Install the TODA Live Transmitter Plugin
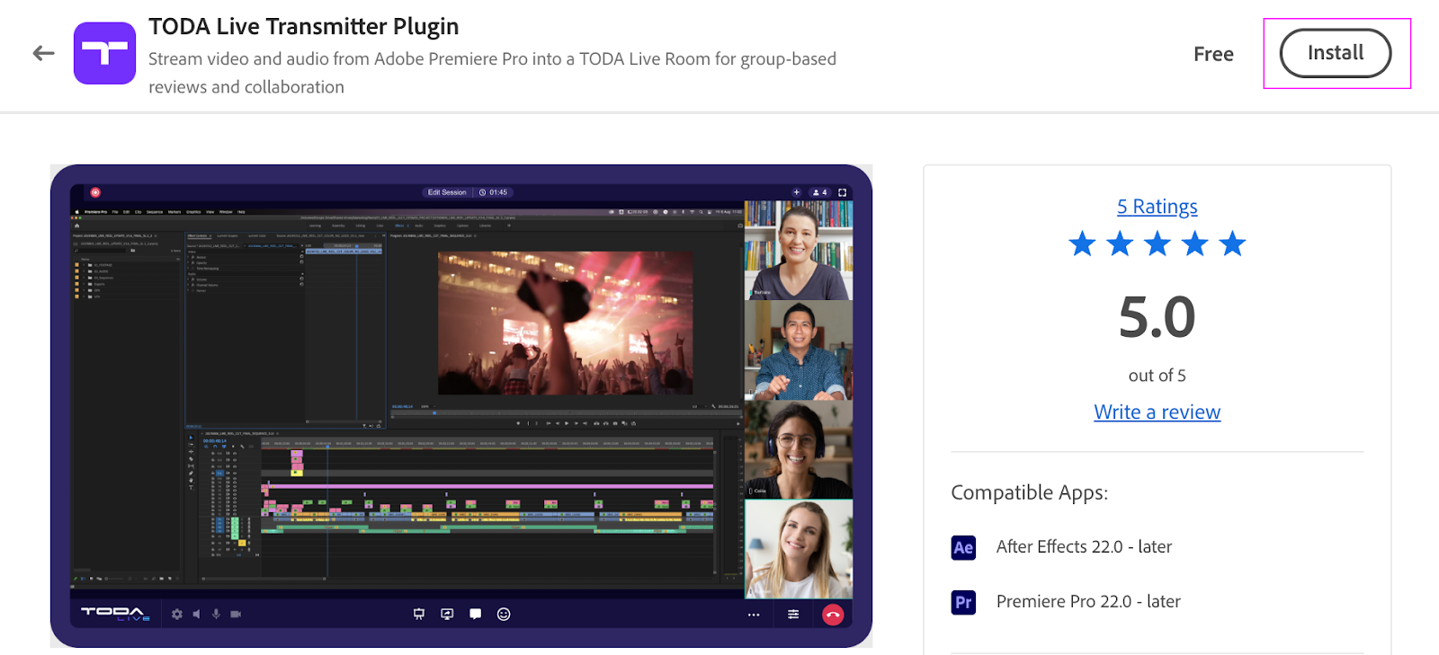 pyautogui.click(x=1336, y=53)
